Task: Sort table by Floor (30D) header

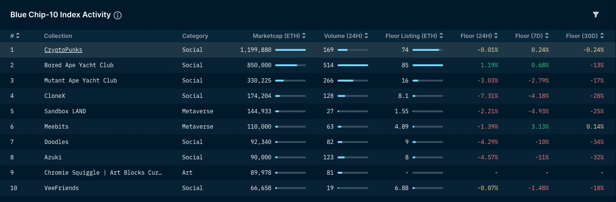Action: tap(585, 36)
